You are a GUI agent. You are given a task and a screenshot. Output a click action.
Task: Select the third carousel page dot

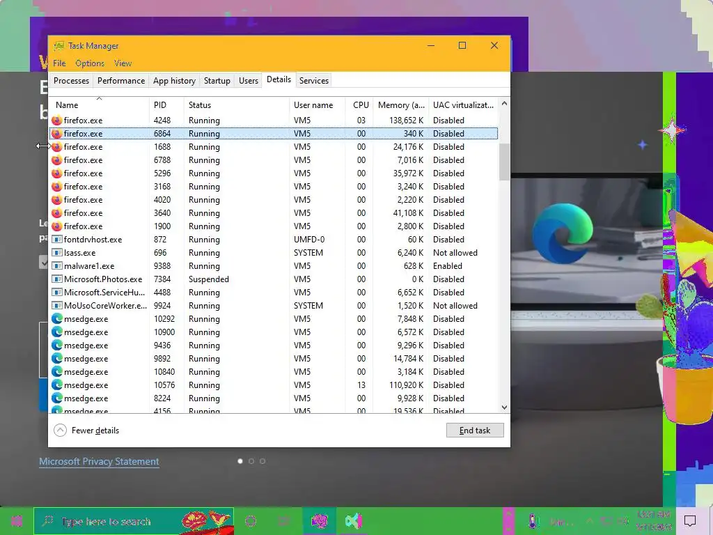pyautogui.click(x=263, y=461)
